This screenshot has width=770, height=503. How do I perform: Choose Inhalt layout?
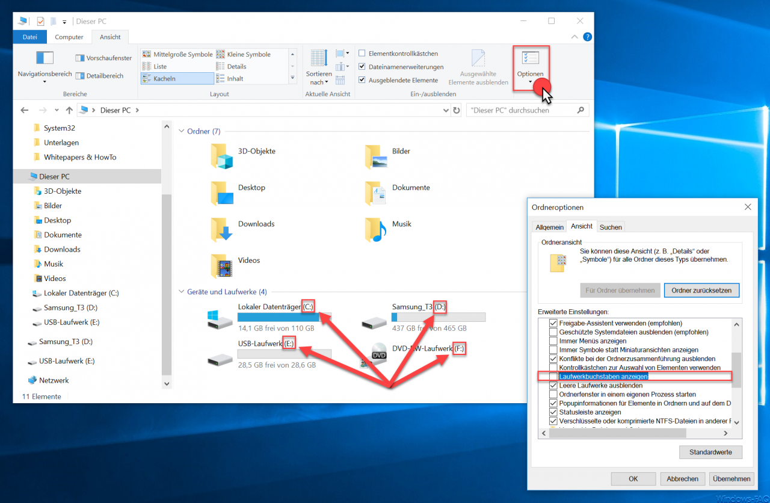tap(230, 78)
